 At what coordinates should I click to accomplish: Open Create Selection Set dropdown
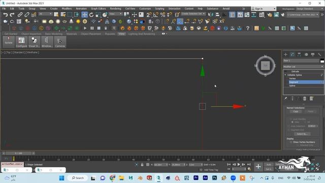coord(193,14)
